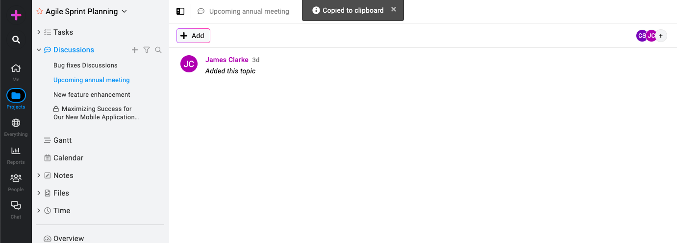This screenshot has height=243, width=677.
Task: Search discussions with the magnifier icon
Action: [x=158, y=50]
